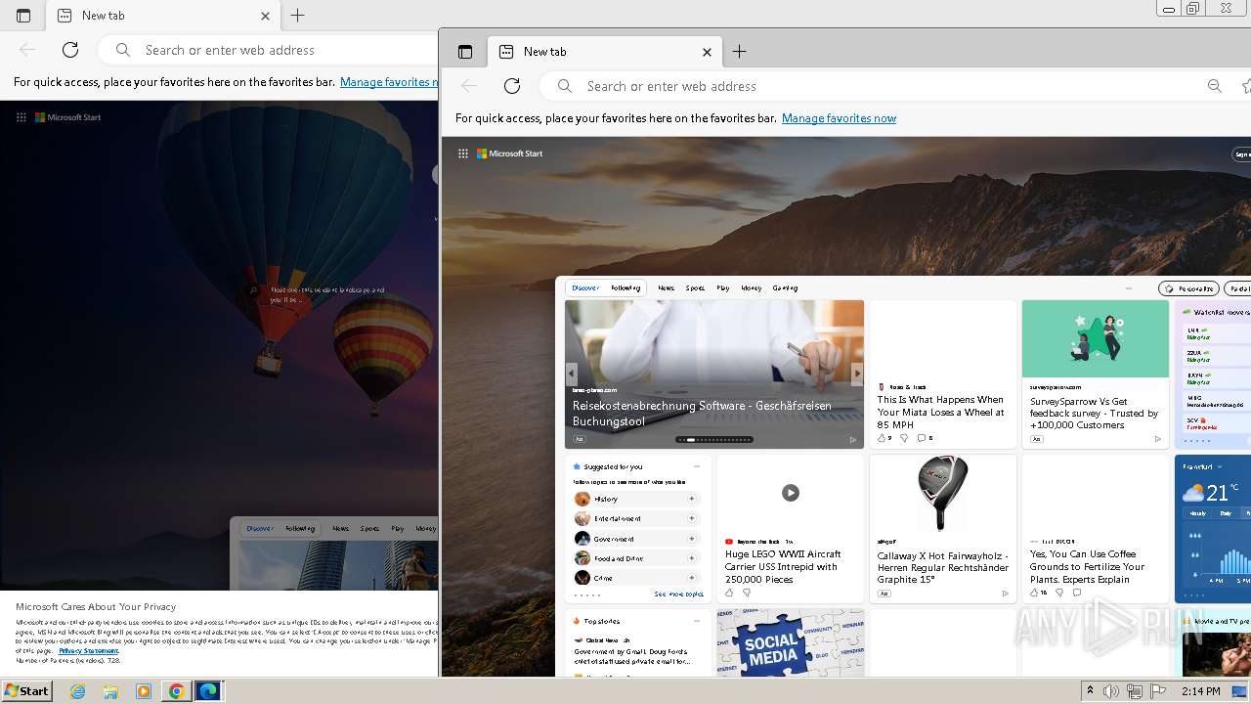Click Refresh in back Edge window
1251x704 pixels.
(70, 50)
